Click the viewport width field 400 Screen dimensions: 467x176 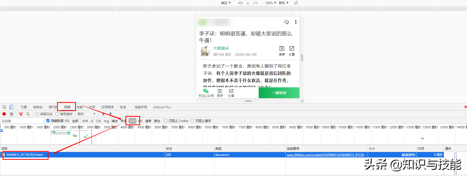tap(240, 3)
